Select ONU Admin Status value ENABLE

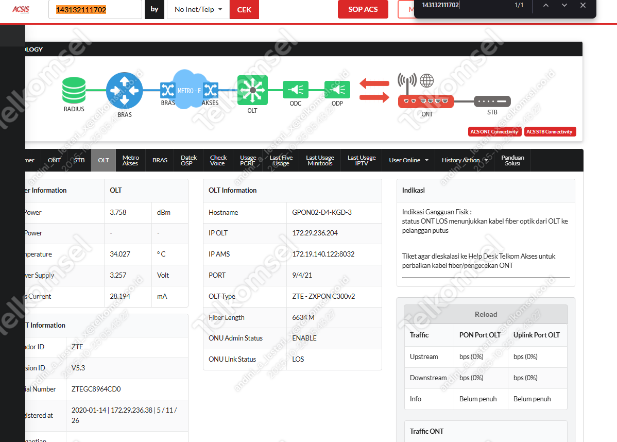click(x=304, y=338)
